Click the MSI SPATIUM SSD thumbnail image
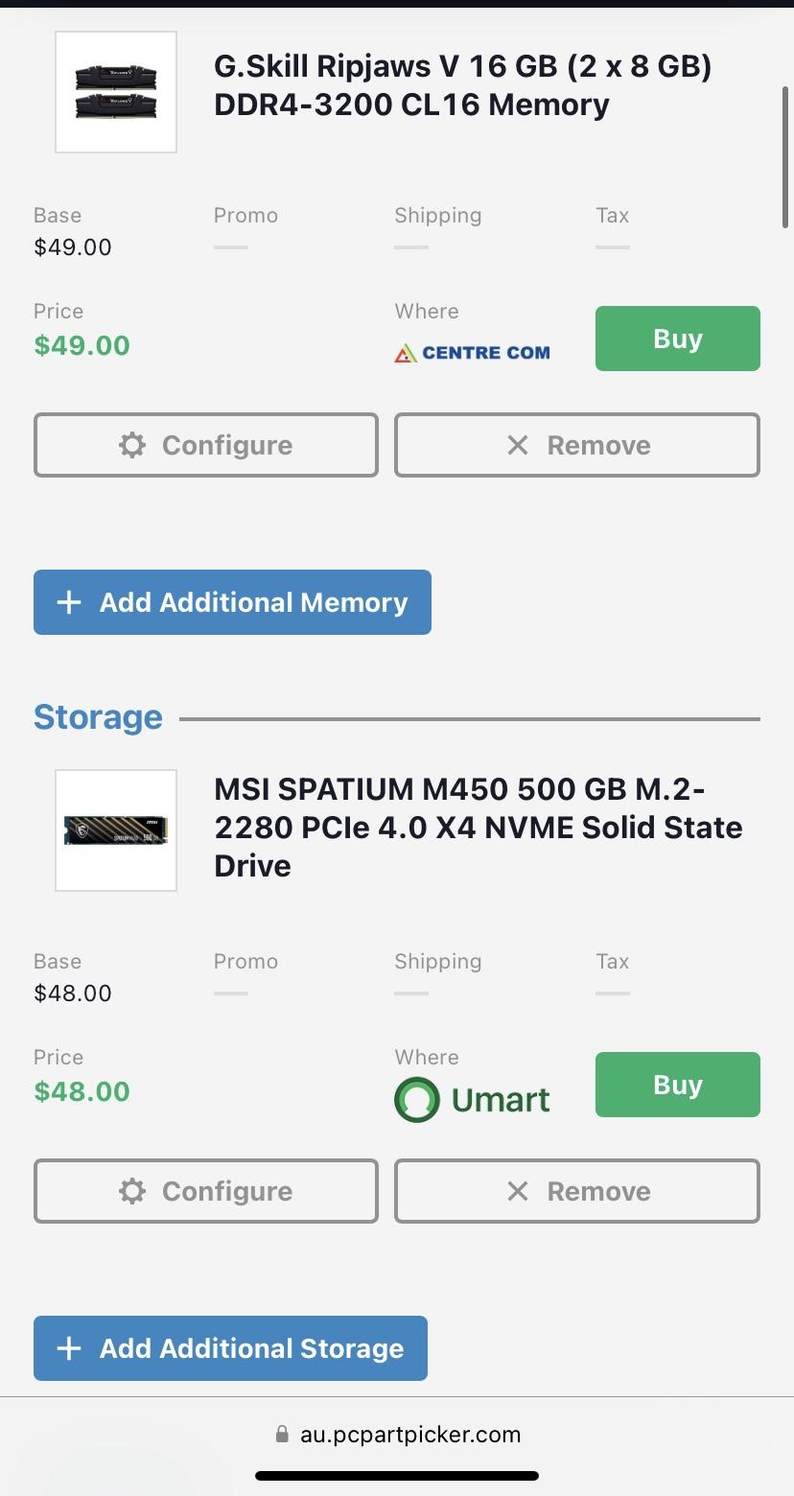The height and width of the screenshot is (1496, 794). [116, 830]
